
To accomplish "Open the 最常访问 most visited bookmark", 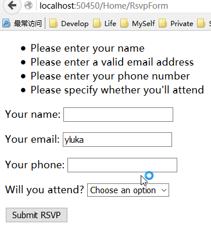I will pos(22,24).
